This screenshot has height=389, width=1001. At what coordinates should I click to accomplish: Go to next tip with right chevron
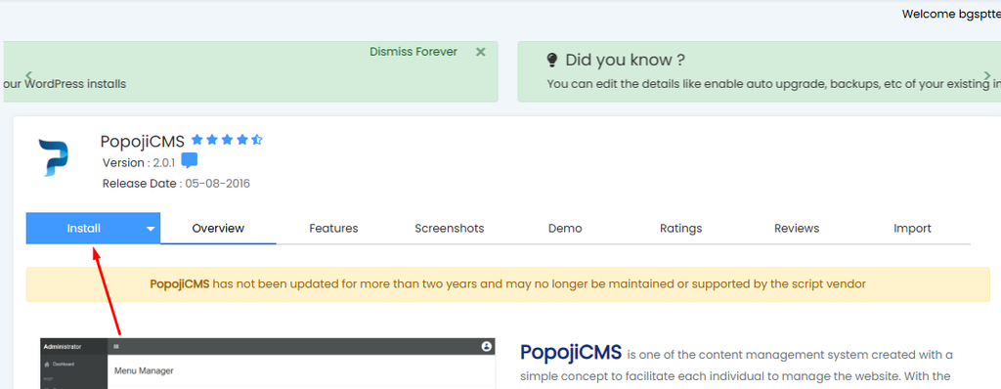[987, 76]
